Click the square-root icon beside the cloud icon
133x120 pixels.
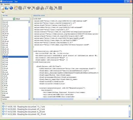click(47, 8)
